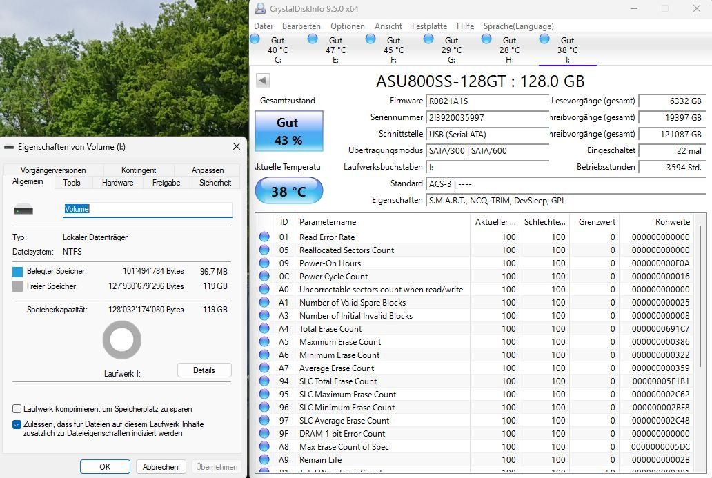Image resolution: width=712 pixels, height=478 pixels.
Task: Select drive I: status orb at 38 °C
Action: point(544,39)
